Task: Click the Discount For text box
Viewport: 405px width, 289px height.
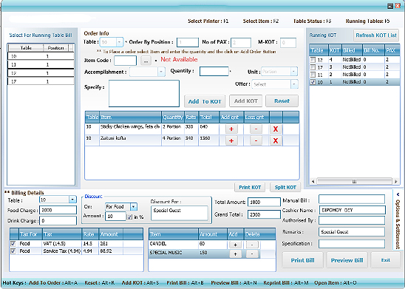Action: click(x=180, y=213)
